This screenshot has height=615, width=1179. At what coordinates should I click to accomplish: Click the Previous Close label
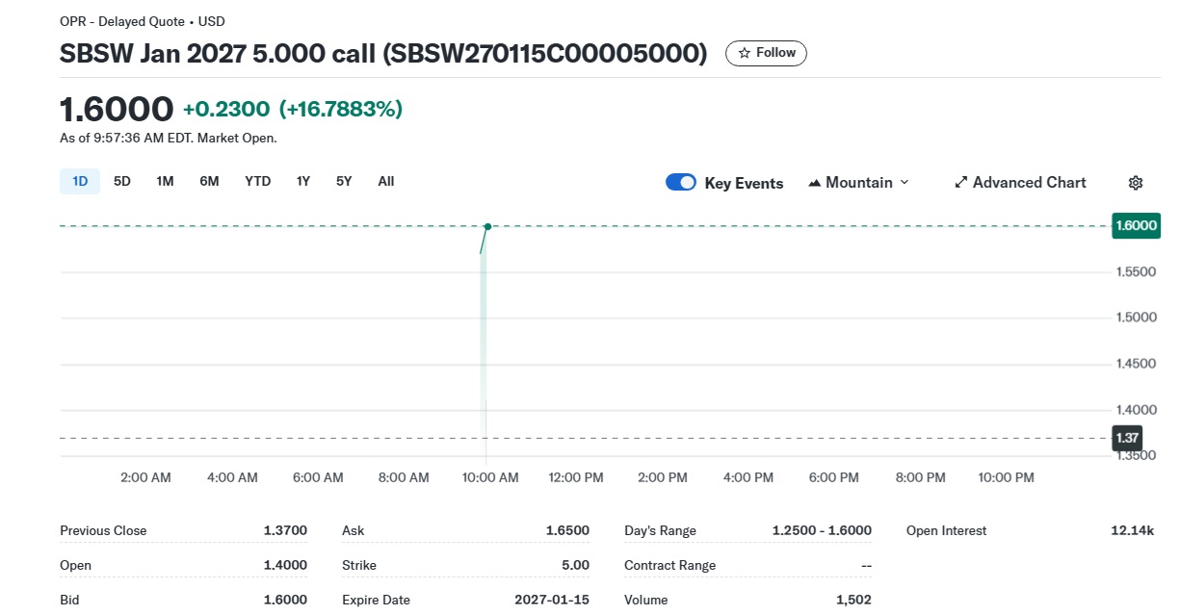[x=103, y=530]
